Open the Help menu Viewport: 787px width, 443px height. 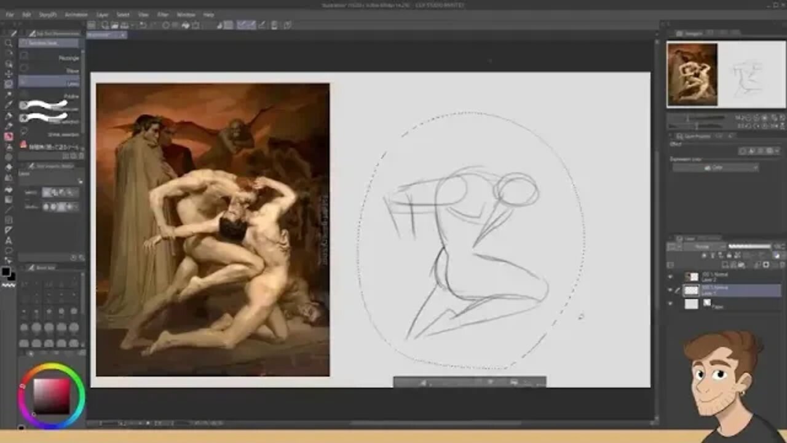[209, 14]
